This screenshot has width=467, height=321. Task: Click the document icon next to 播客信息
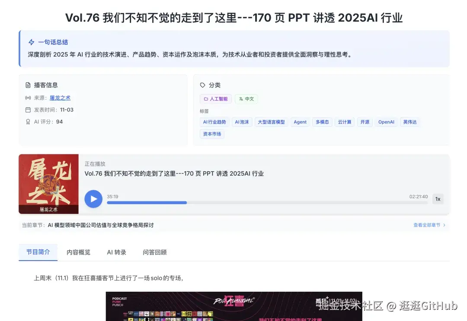point(28,85)
